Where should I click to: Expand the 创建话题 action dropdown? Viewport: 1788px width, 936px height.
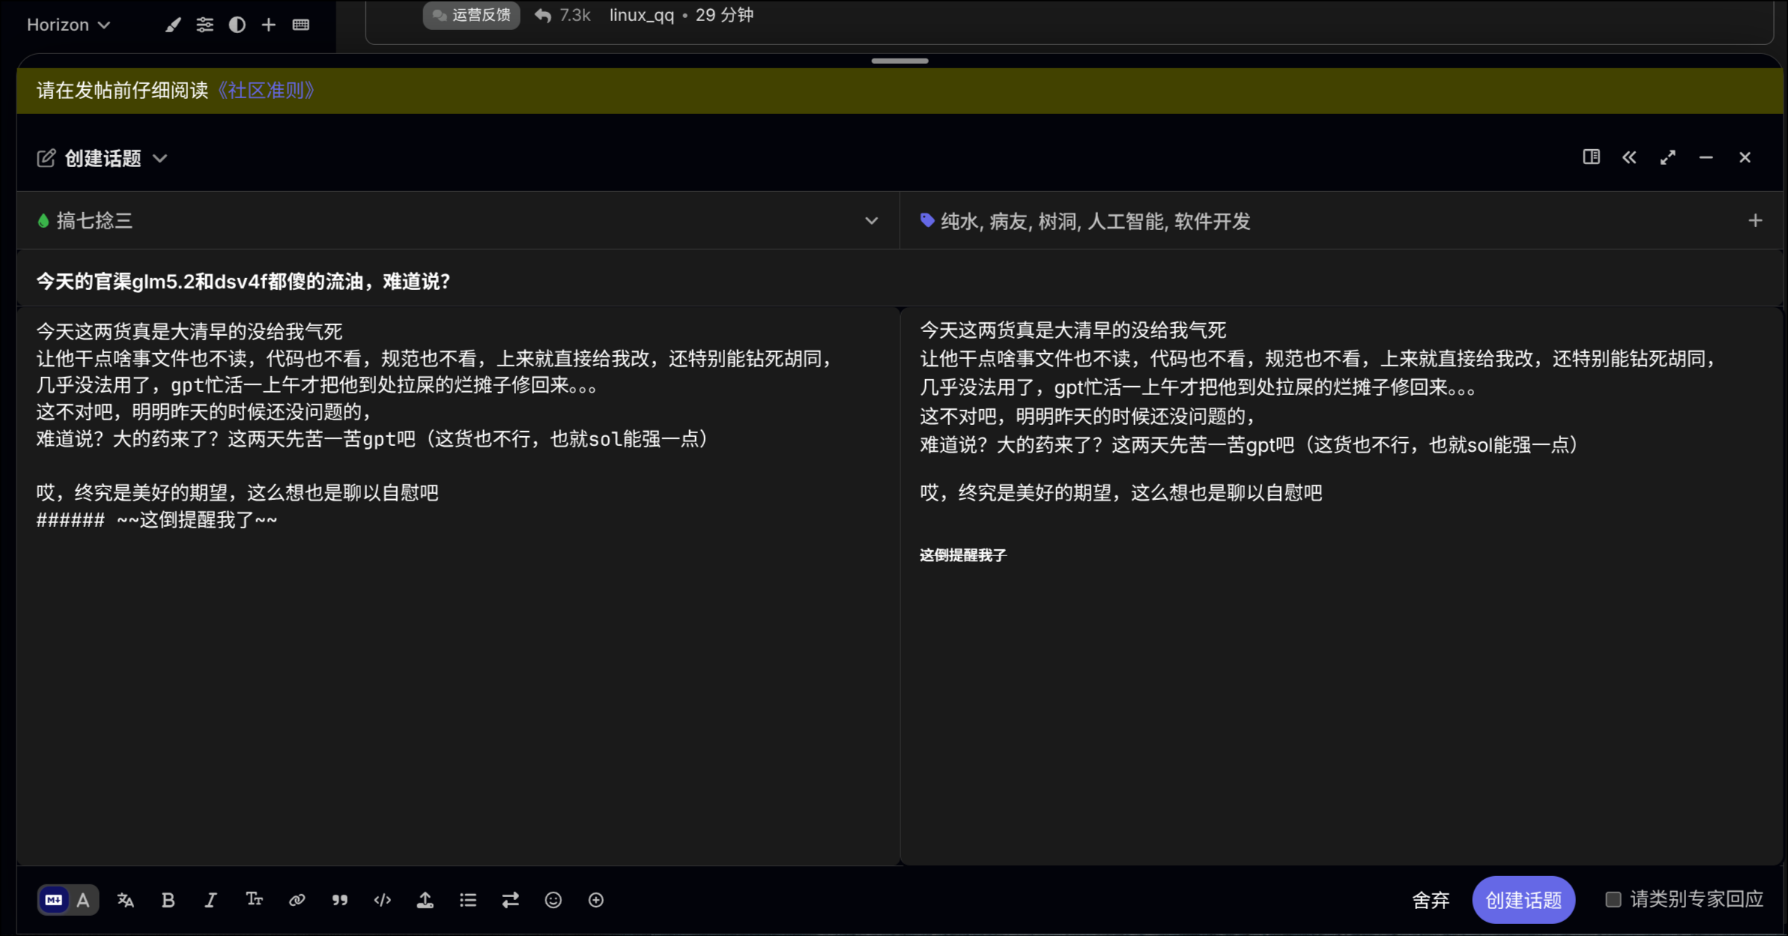tap(160, 158)
